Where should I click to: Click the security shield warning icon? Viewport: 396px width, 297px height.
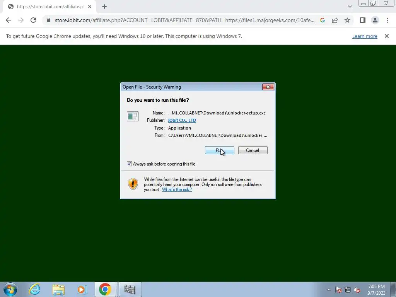point(133,184)
